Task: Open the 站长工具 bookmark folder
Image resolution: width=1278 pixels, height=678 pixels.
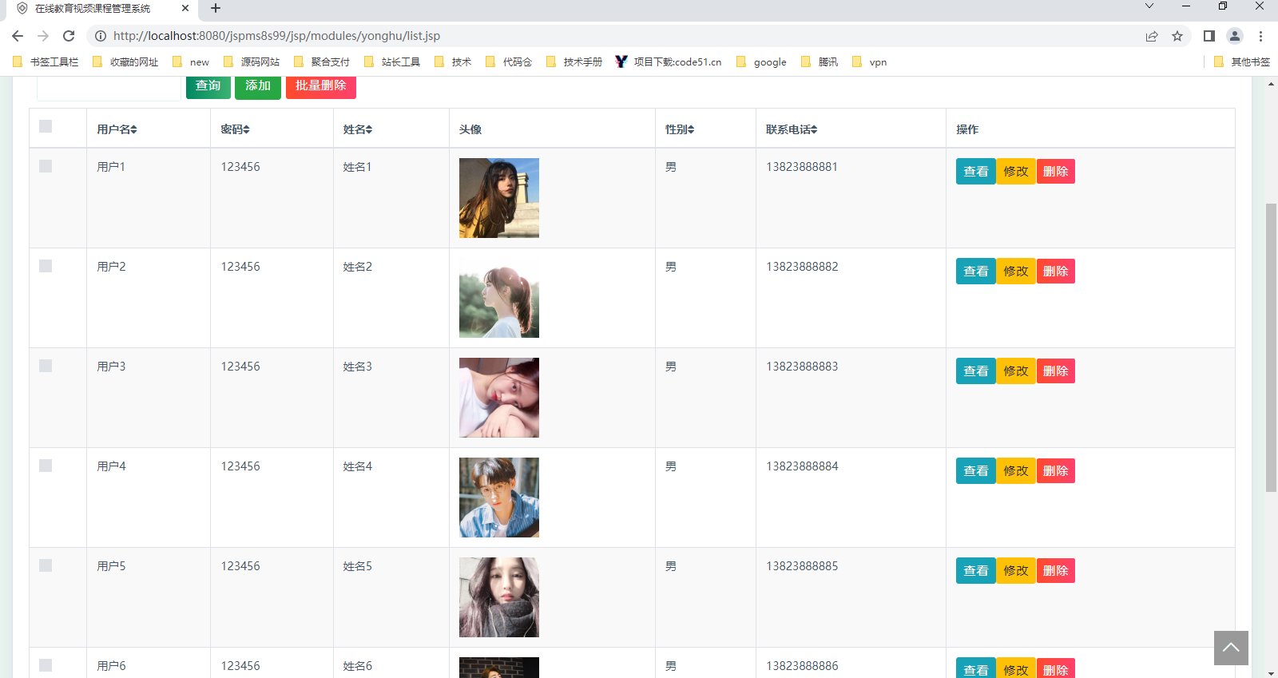Action: pos(392,62)
